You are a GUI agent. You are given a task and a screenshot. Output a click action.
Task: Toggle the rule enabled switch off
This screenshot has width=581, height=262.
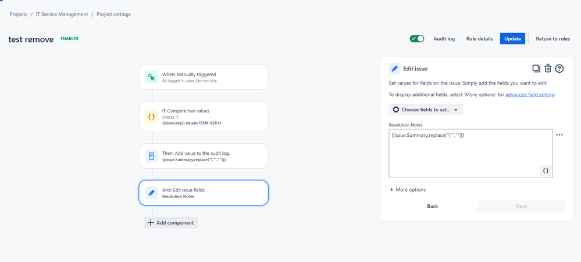(417, 38)
